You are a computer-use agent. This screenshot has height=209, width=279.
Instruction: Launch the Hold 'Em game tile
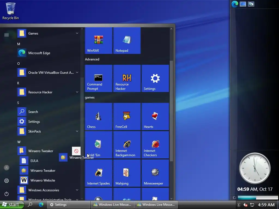point(98,145)
